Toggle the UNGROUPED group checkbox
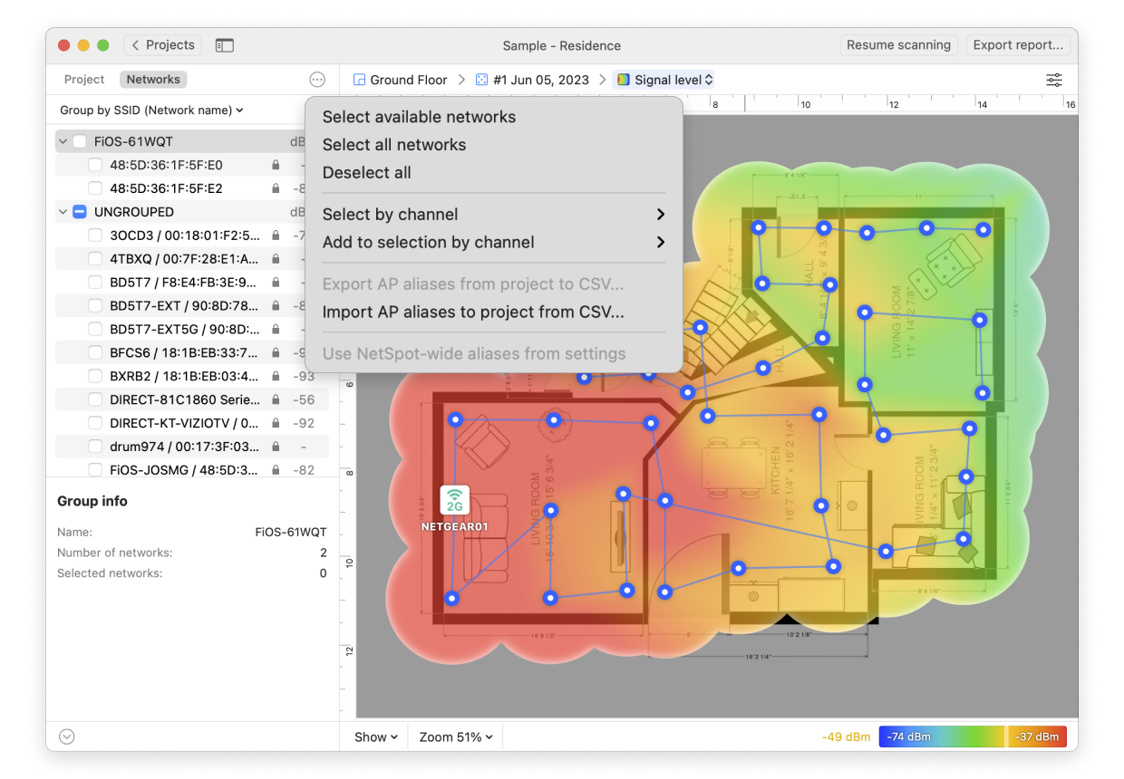 [79, 212]
